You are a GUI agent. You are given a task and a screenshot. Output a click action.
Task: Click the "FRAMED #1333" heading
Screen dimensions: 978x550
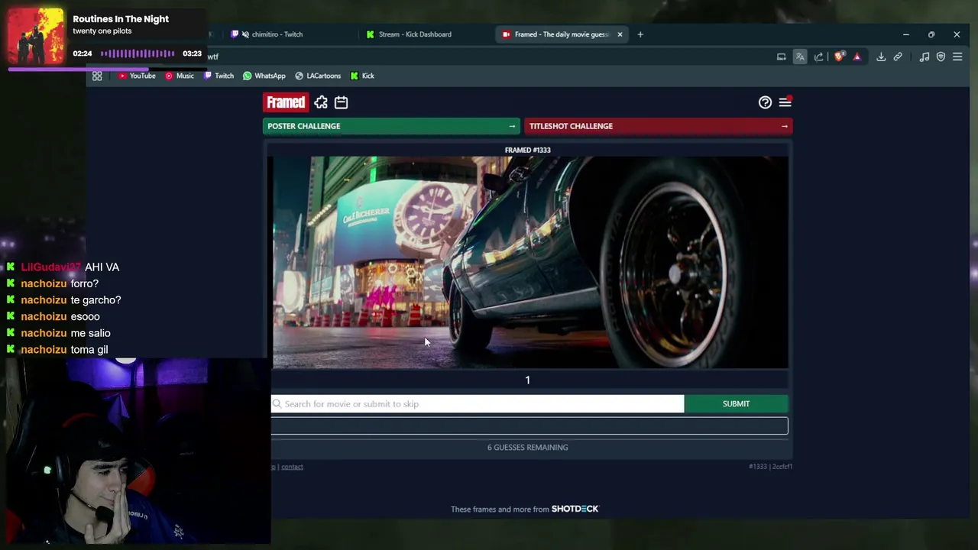(x=527, y=150)
